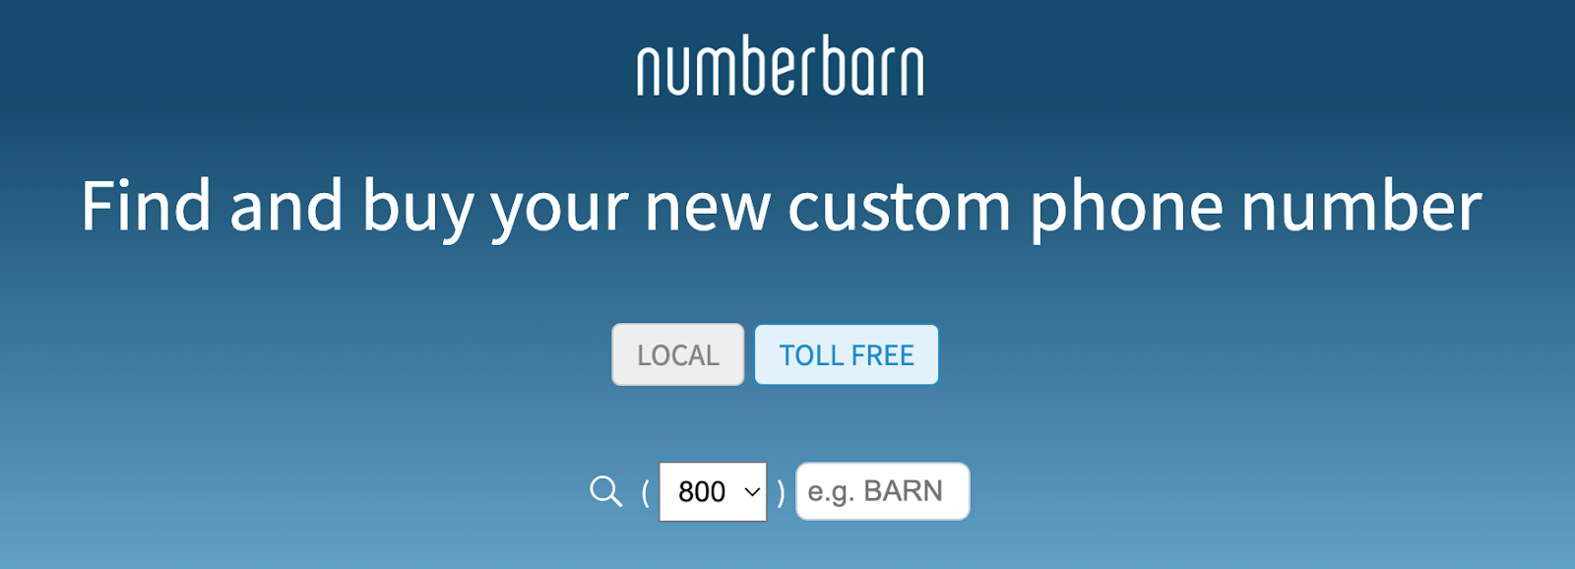Click the magnifying glass search icon
This screenshot has width=1575, height=569.
pyautogui.click(x=605, y=490)
